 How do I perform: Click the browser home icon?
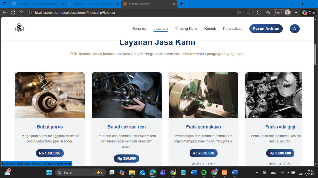pyautogui.click(x=21, y=12)
